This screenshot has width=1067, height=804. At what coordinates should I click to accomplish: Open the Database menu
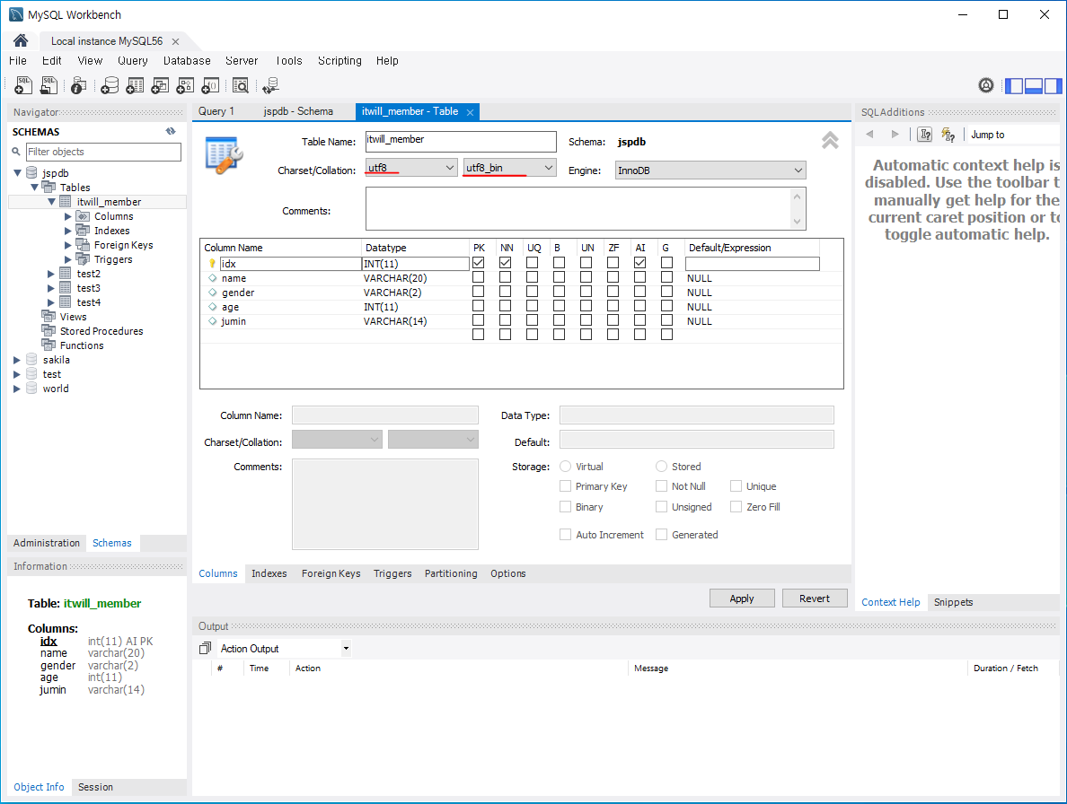click(x=187, y=60)
